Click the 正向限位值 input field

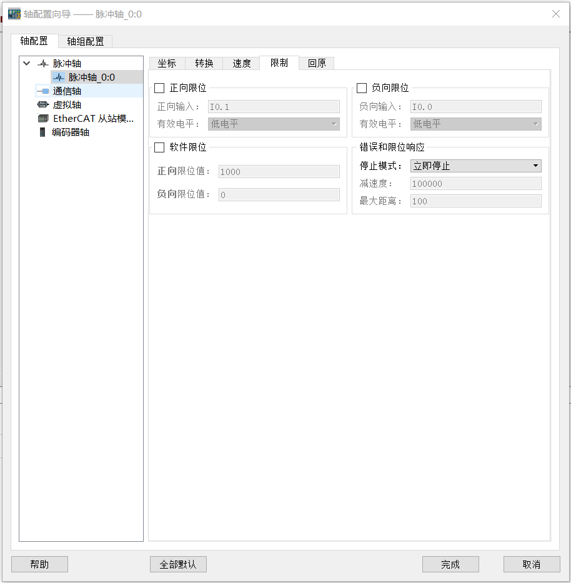pyautogui.click(x=279, y=171)
